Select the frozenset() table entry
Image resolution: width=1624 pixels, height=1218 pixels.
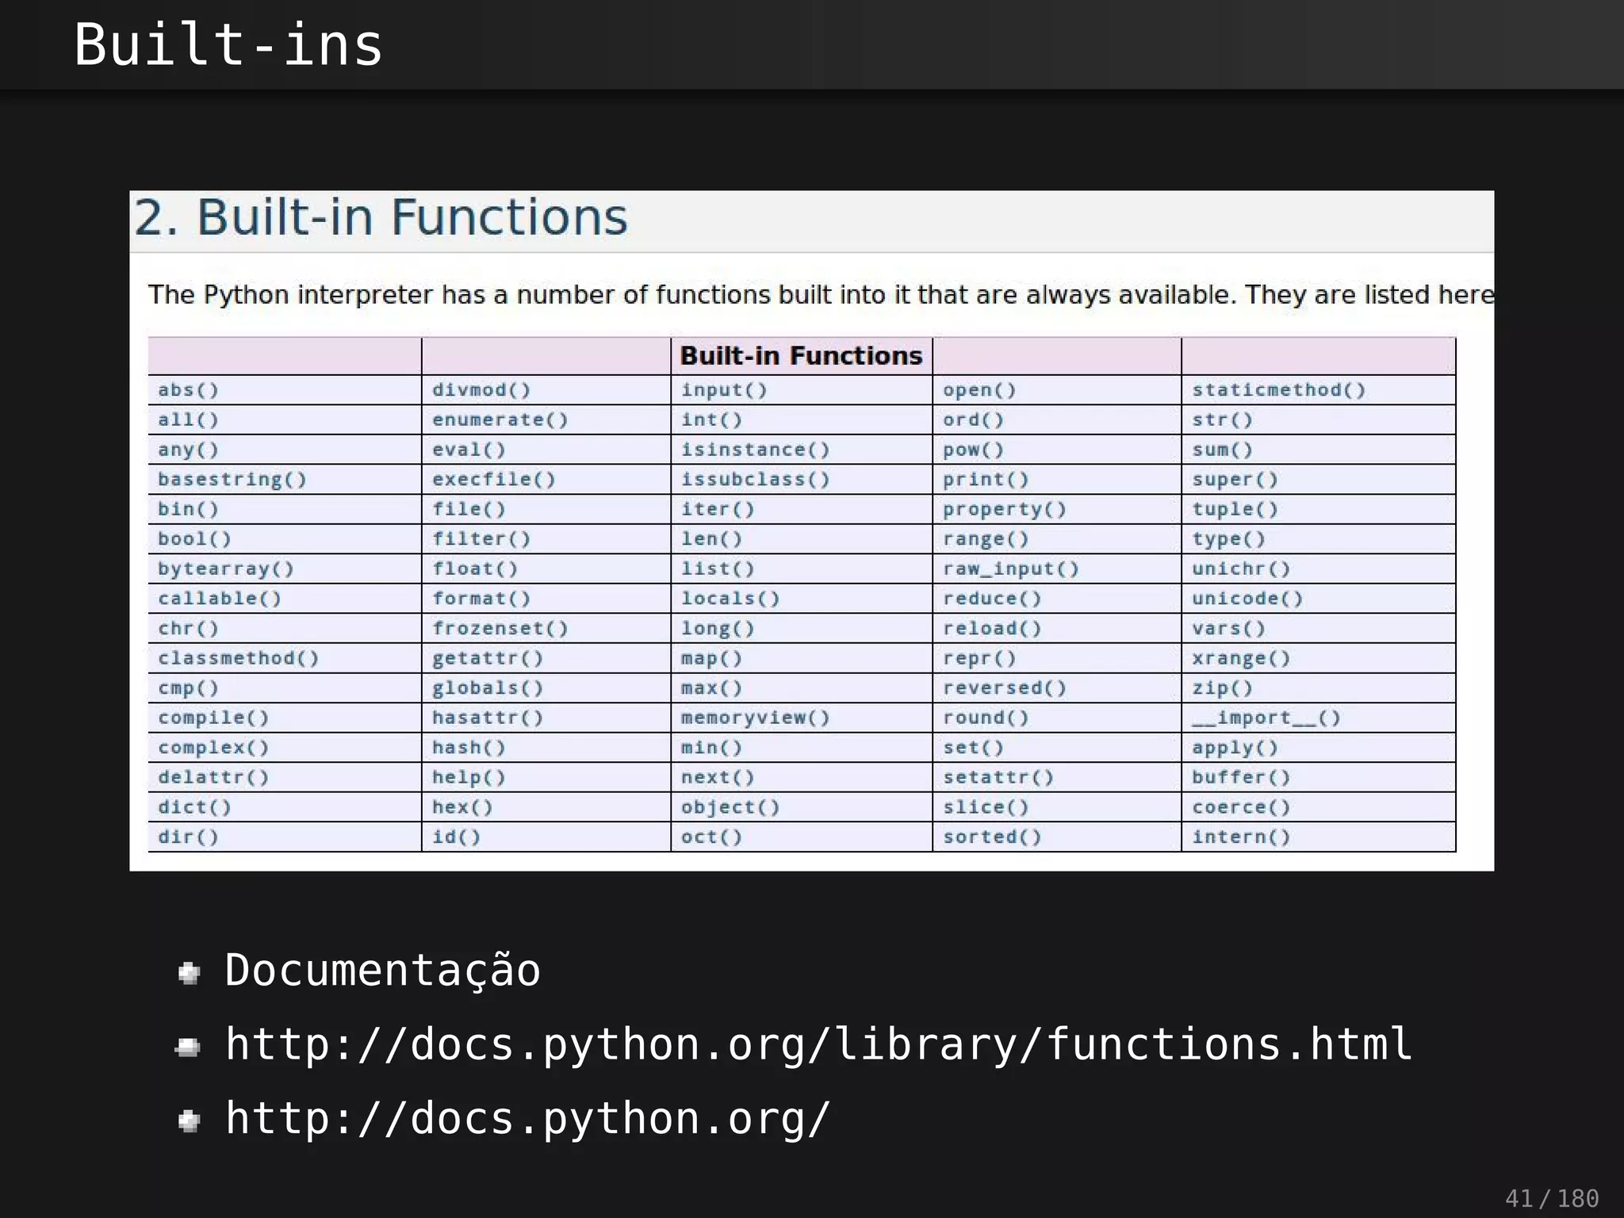point(500,629)
